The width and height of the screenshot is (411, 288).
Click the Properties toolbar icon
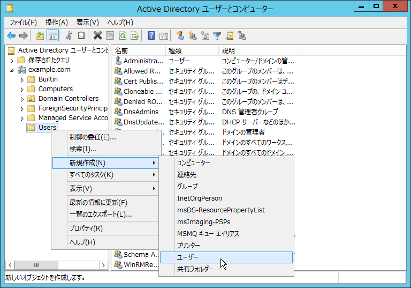[110, 35]
